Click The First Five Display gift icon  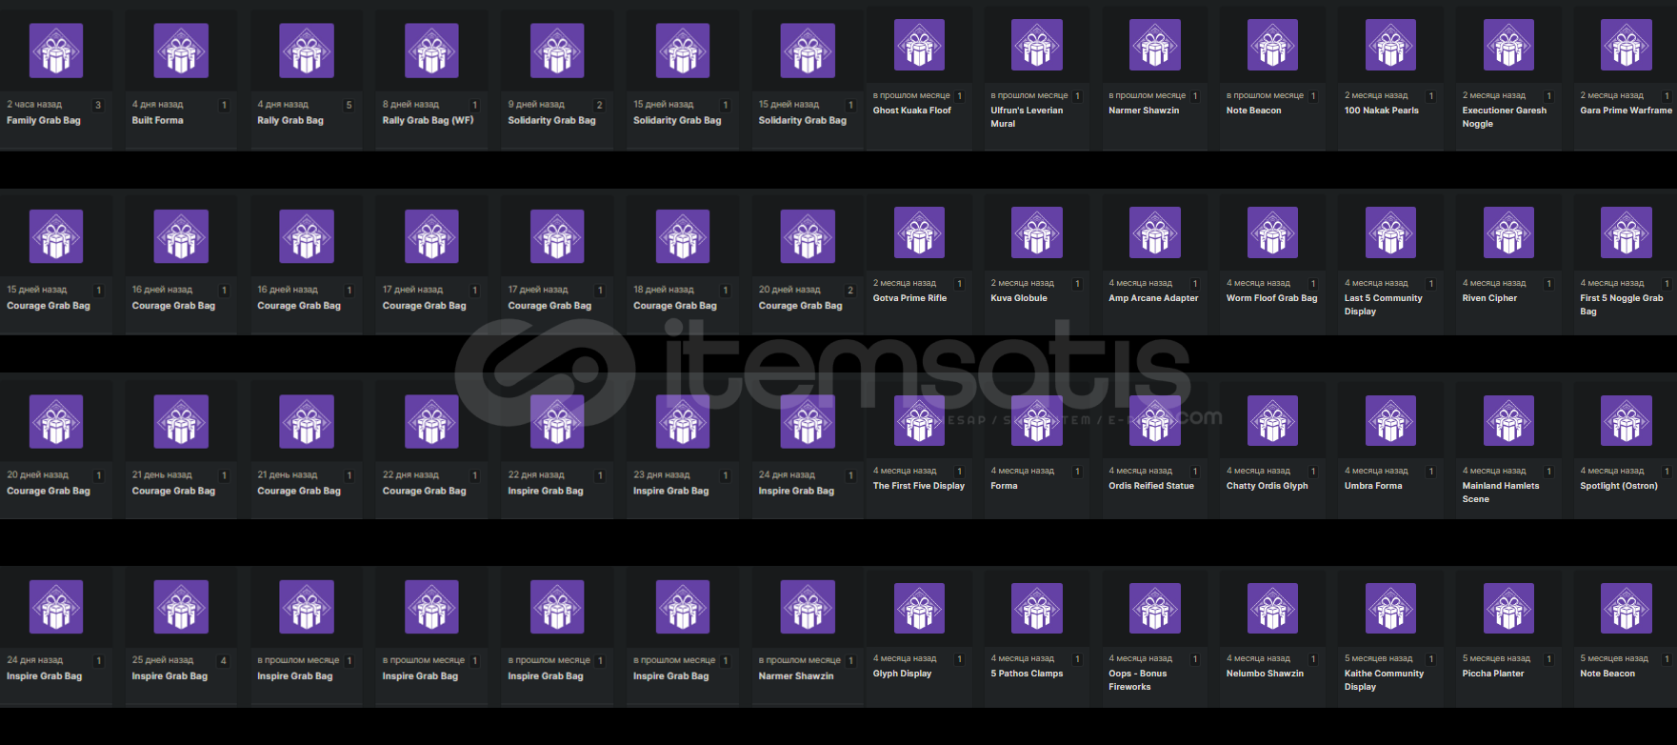919,420
